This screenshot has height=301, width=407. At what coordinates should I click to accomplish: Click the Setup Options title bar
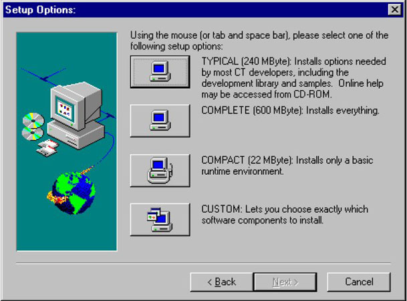196,10
